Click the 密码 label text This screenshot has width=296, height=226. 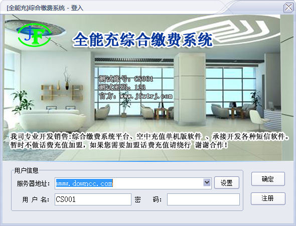[x=148, y=199]
